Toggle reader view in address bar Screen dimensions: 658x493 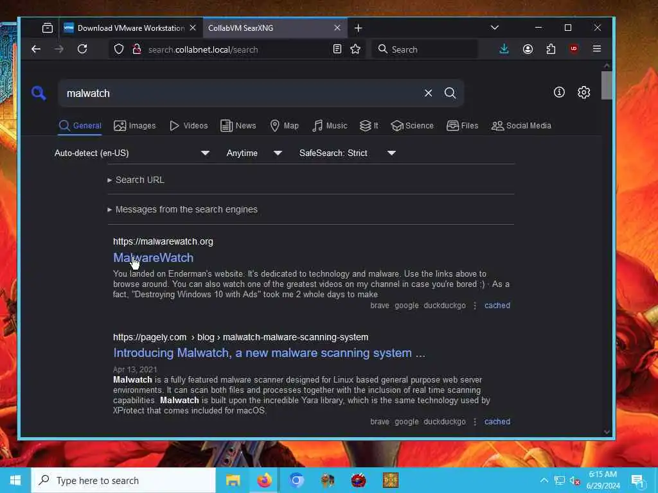(x=337, y=49)
